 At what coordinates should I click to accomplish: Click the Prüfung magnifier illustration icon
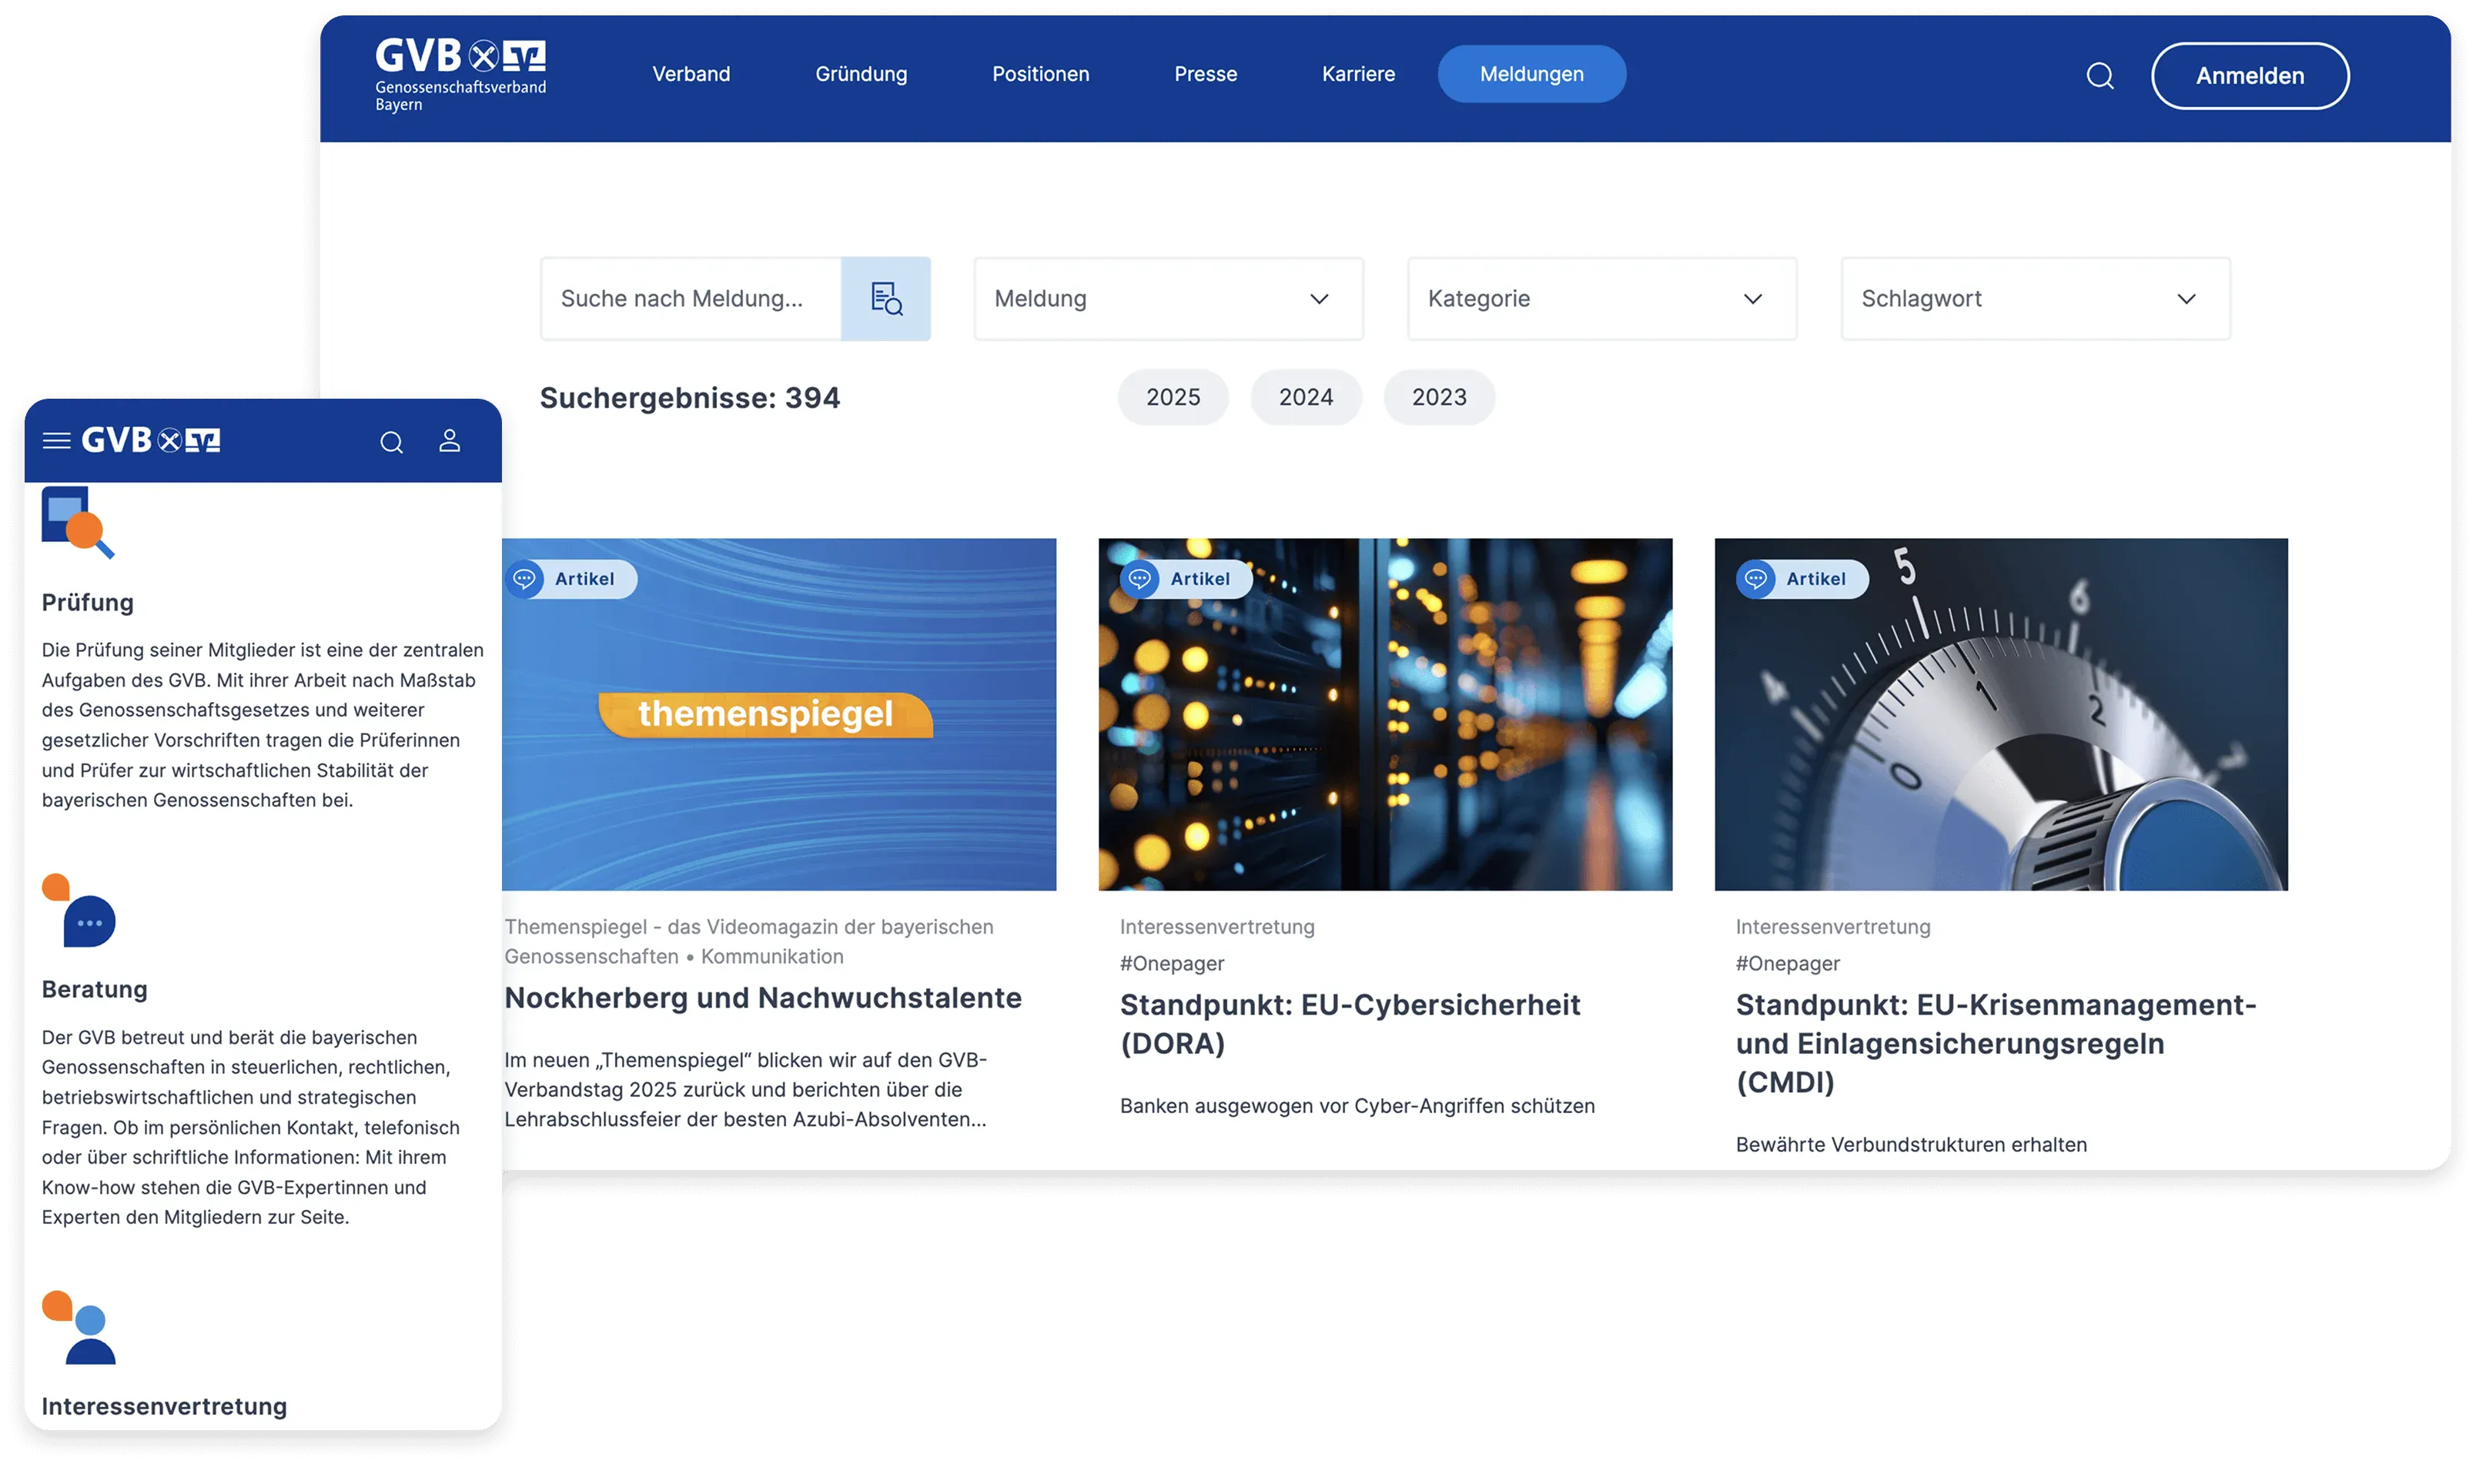pos(78,522)
